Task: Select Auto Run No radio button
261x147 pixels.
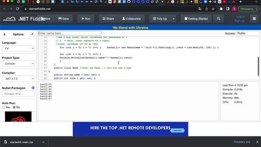Action: click(14, 107)
